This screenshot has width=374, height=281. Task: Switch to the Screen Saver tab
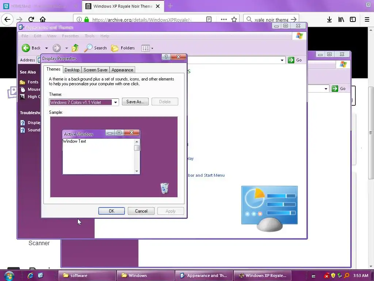coord(95,70)
